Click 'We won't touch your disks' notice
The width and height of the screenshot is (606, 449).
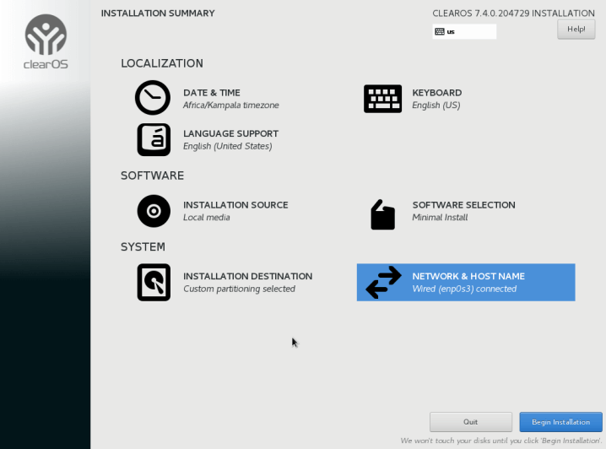click(501, 441)
